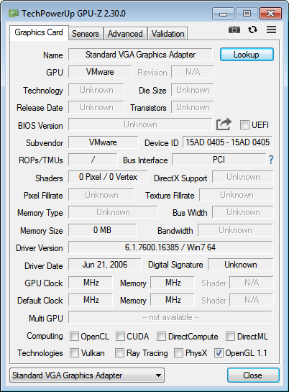Click the BIOS Version field
289x392 pixels.
140,124
